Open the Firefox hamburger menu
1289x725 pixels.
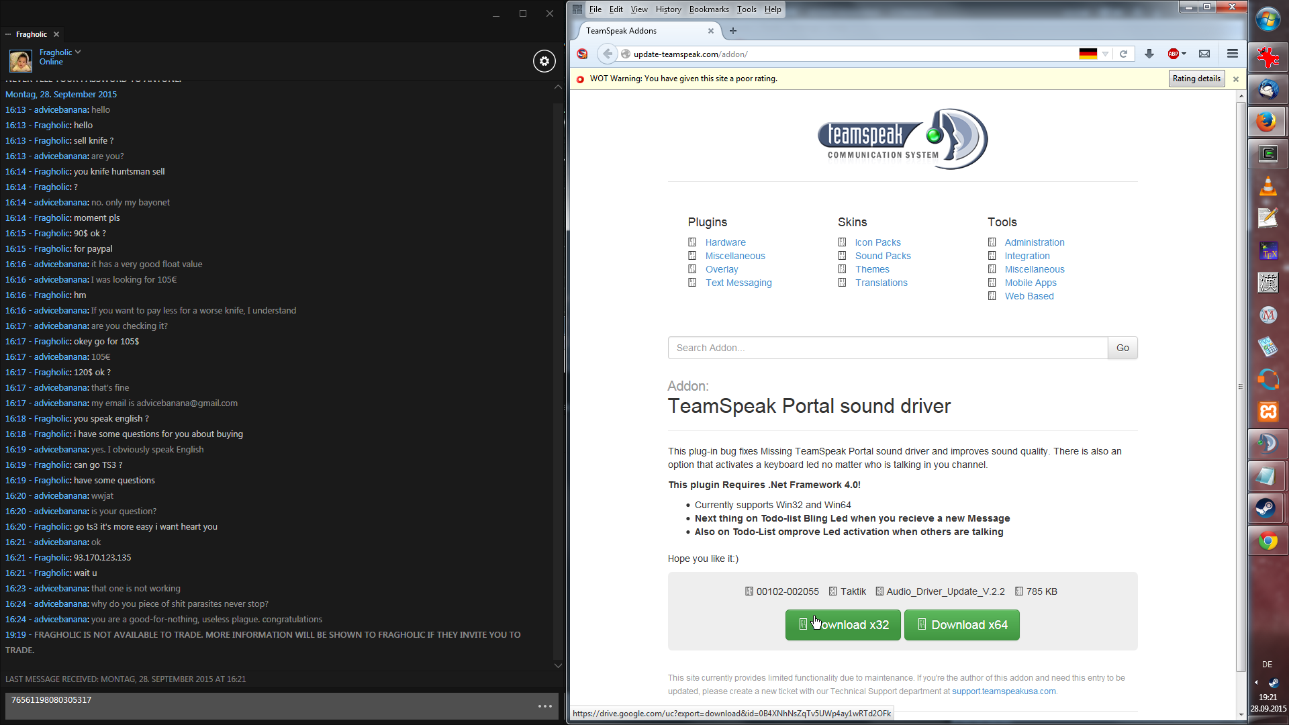(x=1232, y=54)
